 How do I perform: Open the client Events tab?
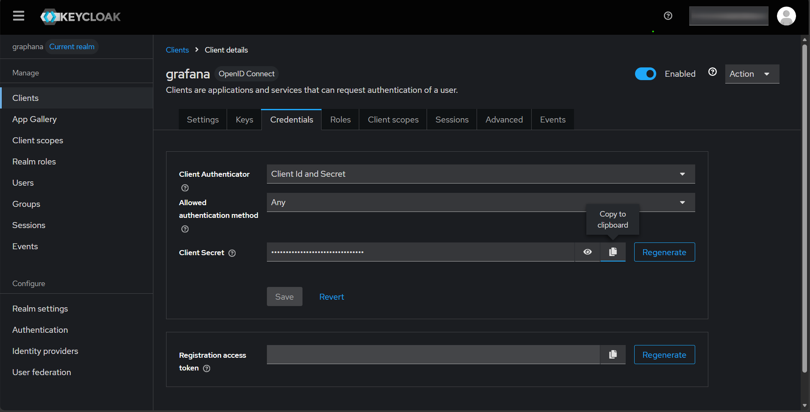pos(553,120)
